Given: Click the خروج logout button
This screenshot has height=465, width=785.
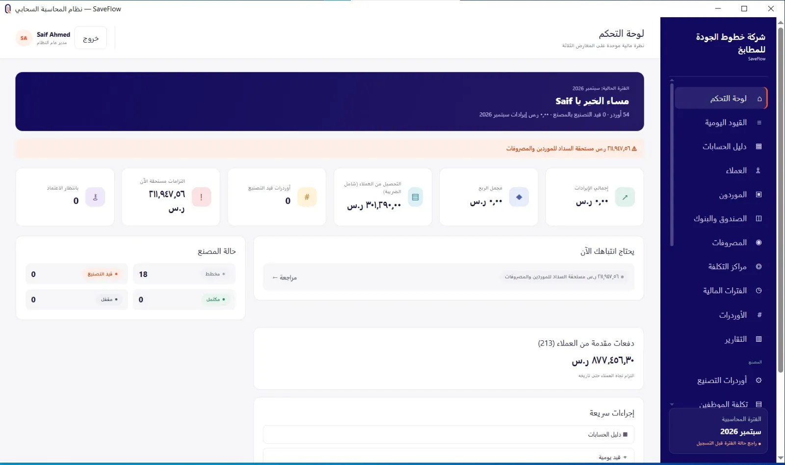Looking at the screenshot, I should (91, 38).
